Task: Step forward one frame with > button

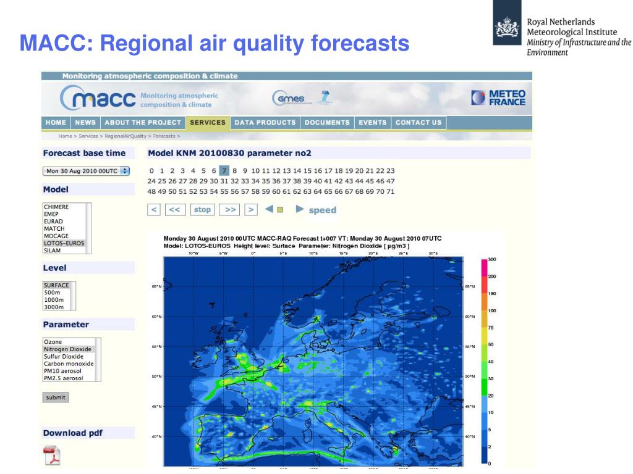Action: point(251,210)
